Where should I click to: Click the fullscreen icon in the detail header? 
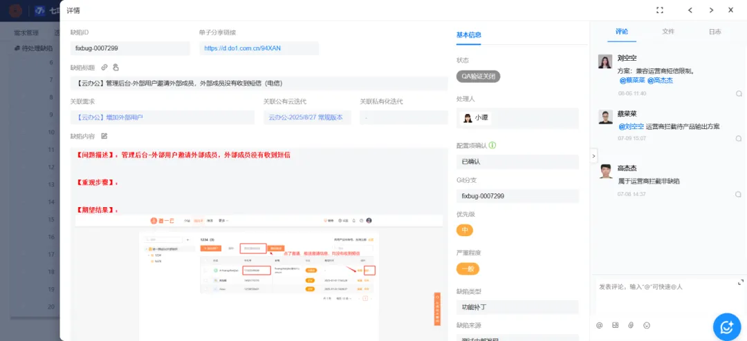660,10
